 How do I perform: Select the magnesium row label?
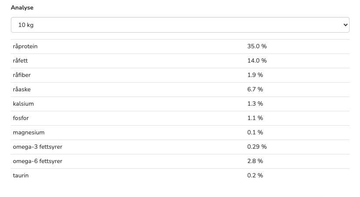coord(29,132)
